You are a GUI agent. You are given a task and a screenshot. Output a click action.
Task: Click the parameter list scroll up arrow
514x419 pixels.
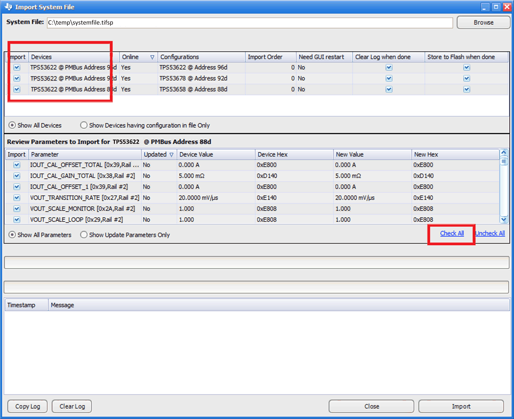click(x=504, y=153)
